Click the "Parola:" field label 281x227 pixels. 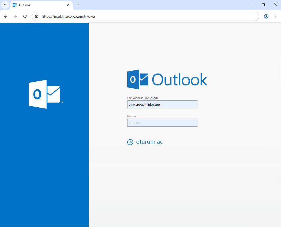pyautogui.click(x=132, y=116)
